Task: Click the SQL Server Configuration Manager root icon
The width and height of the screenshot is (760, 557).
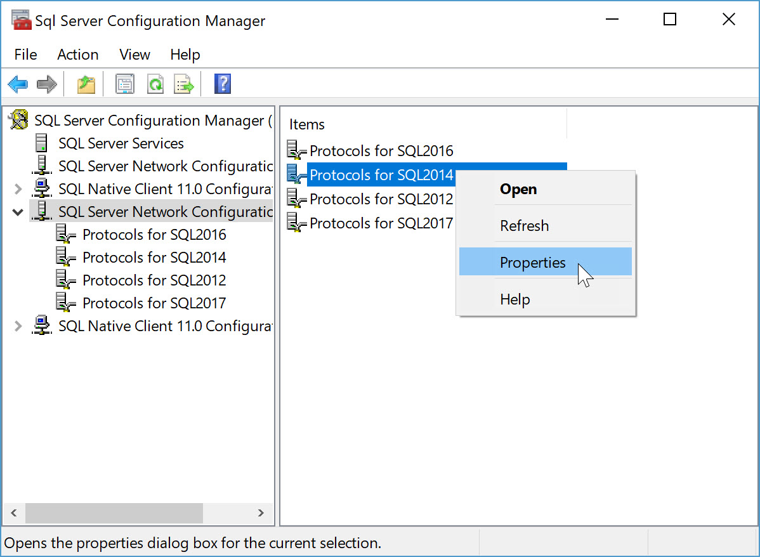Action: tap(19, 120)
